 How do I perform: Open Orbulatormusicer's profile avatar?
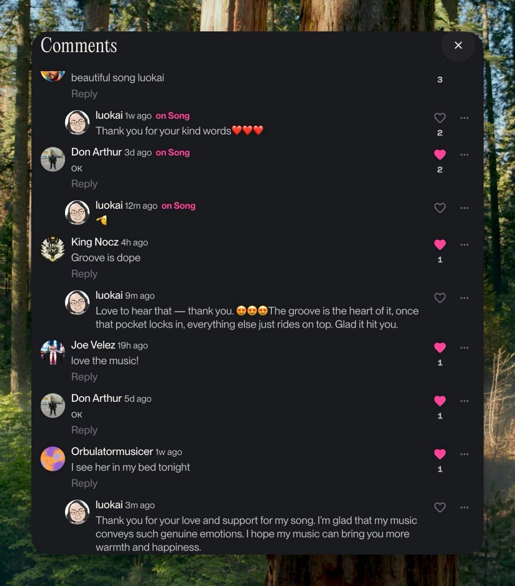click(53, 459)
